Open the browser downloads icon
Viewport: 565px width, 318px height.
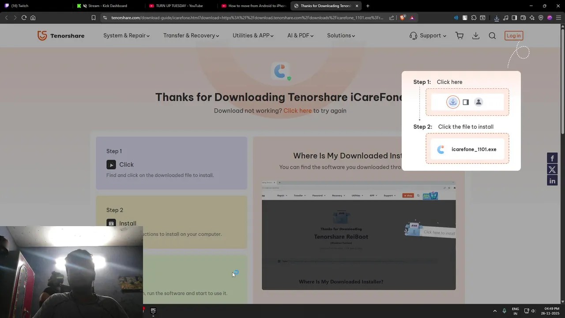click(x=497, y=18)
